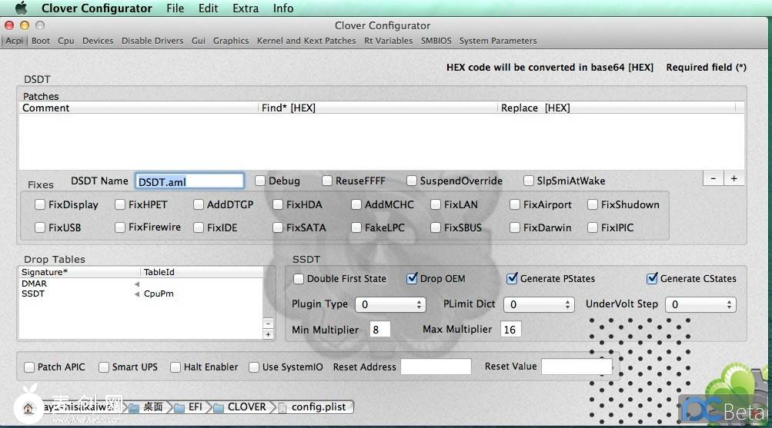Enable the FixHPET checkbox

click(x=119, y=204)
